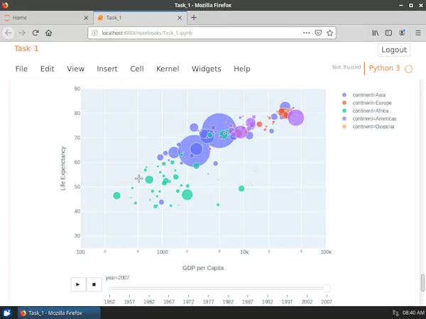This screenshot has width=426, height=319.
Task: Click the largest blue Asia bubble
Action: point(219,130)
